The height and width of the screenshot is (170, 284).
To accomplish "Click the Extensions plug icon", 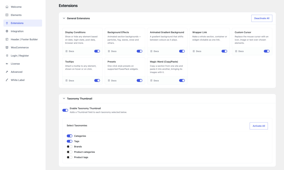I will [x=7, y=23].
